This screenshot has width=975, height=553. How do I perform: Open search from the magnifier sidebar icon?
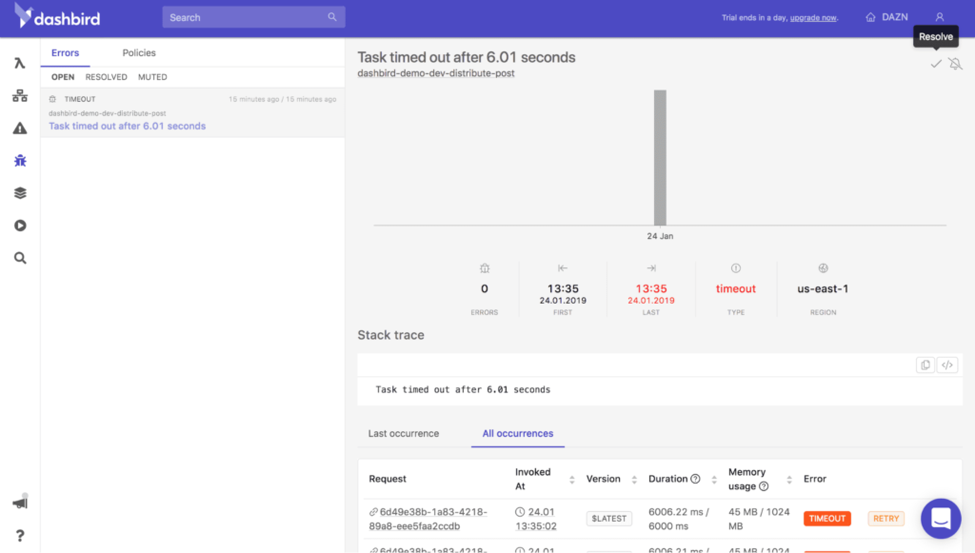click(20, 257)
